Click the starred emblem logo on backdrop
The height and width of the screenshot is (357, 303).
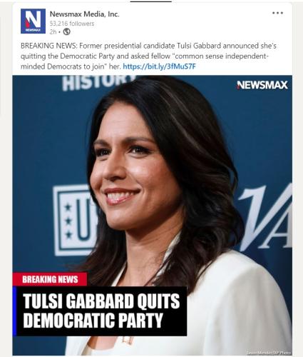[75, 220]
